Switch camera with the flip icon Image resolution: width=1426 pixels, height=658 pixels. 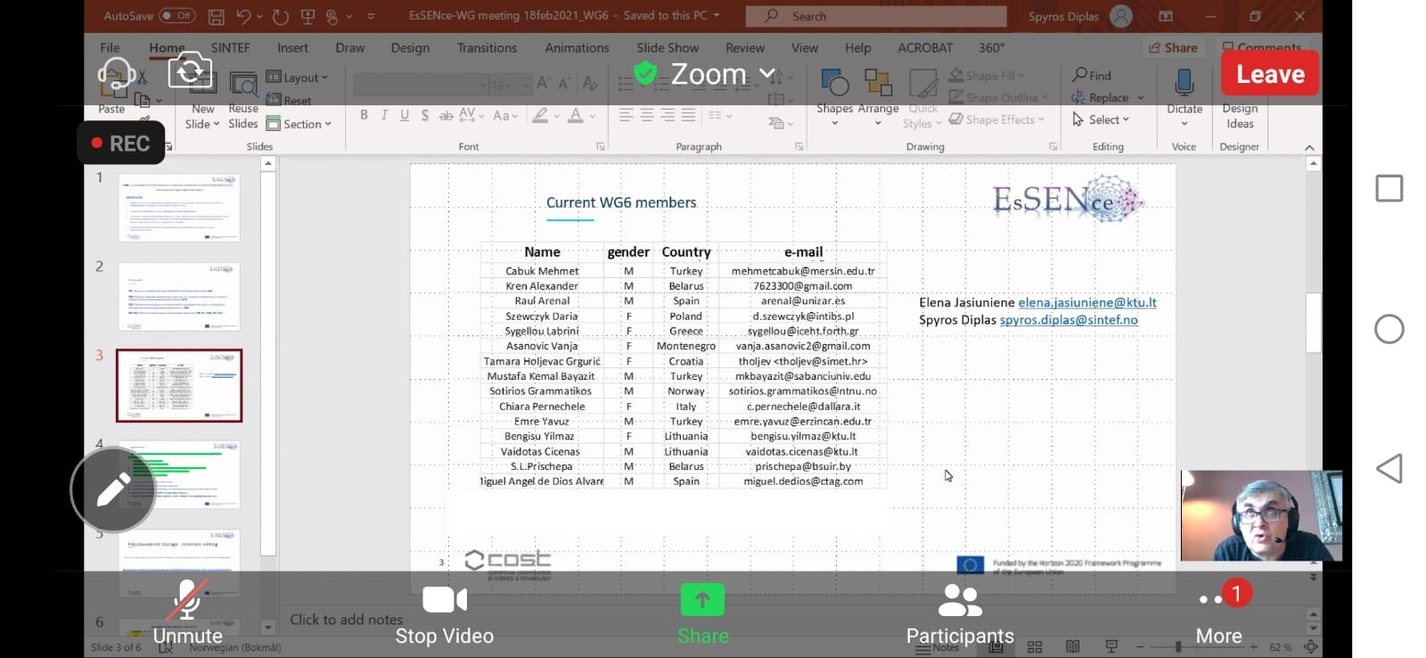(x=190, y=70)
